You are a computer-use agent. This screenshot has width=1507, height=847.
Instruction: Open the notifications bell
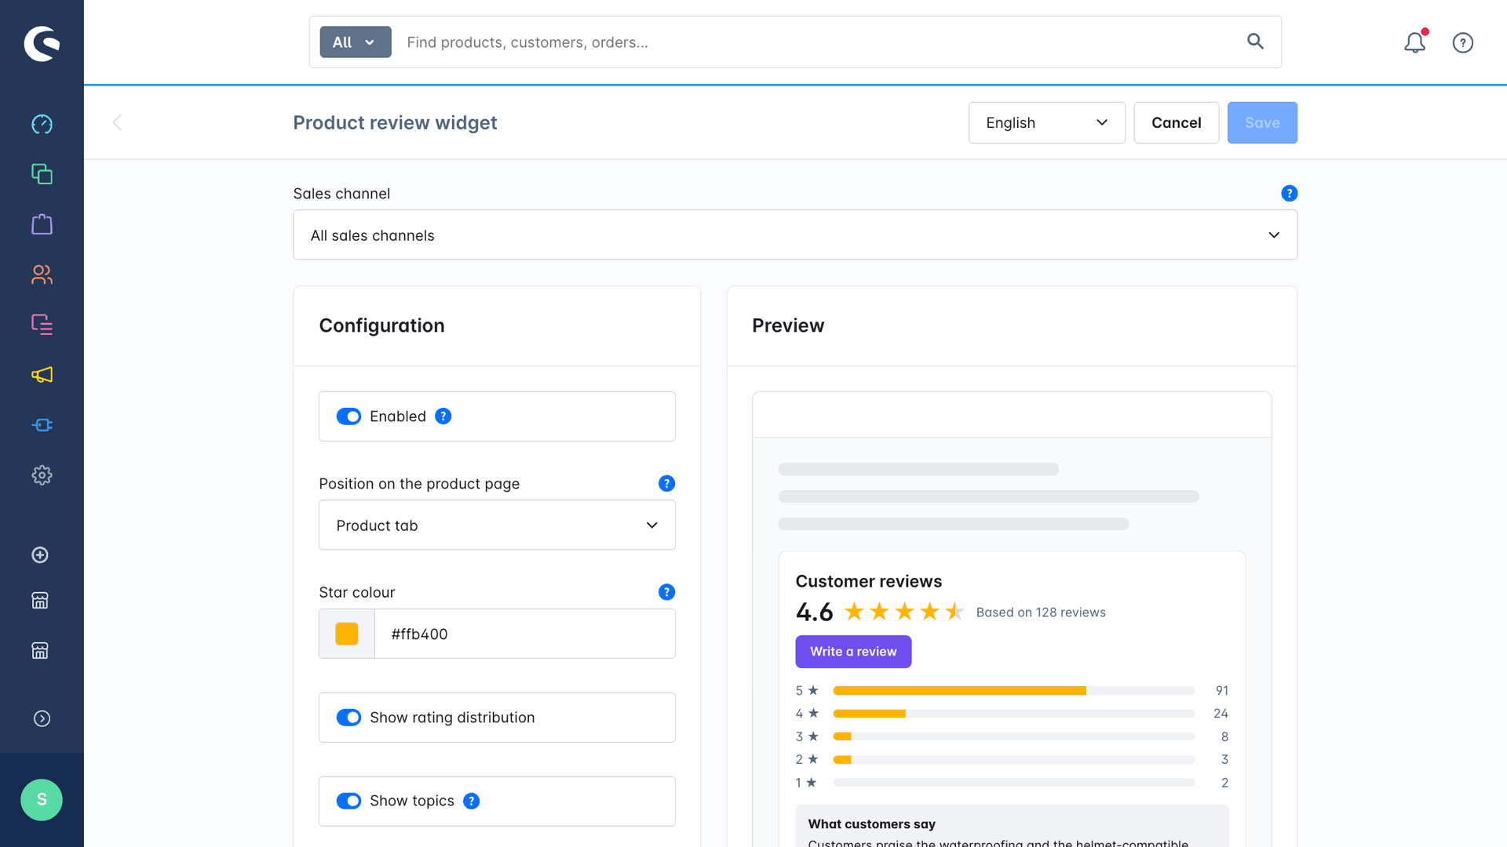click(x=1415, y=42)
